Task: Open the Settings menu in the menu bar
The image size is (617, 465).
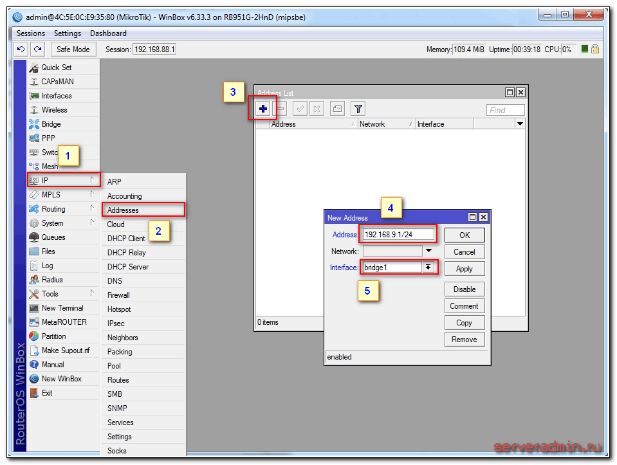Action: (68, 33)
